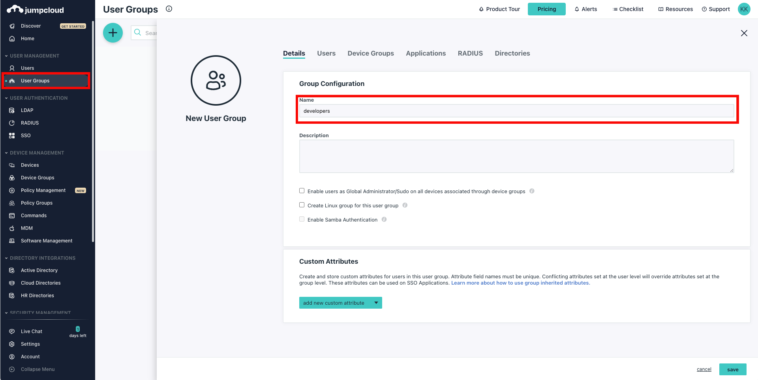Viewport: 758px width, 380px height.
Task: Click the HR Directories icon
Action: coord(12,296)
